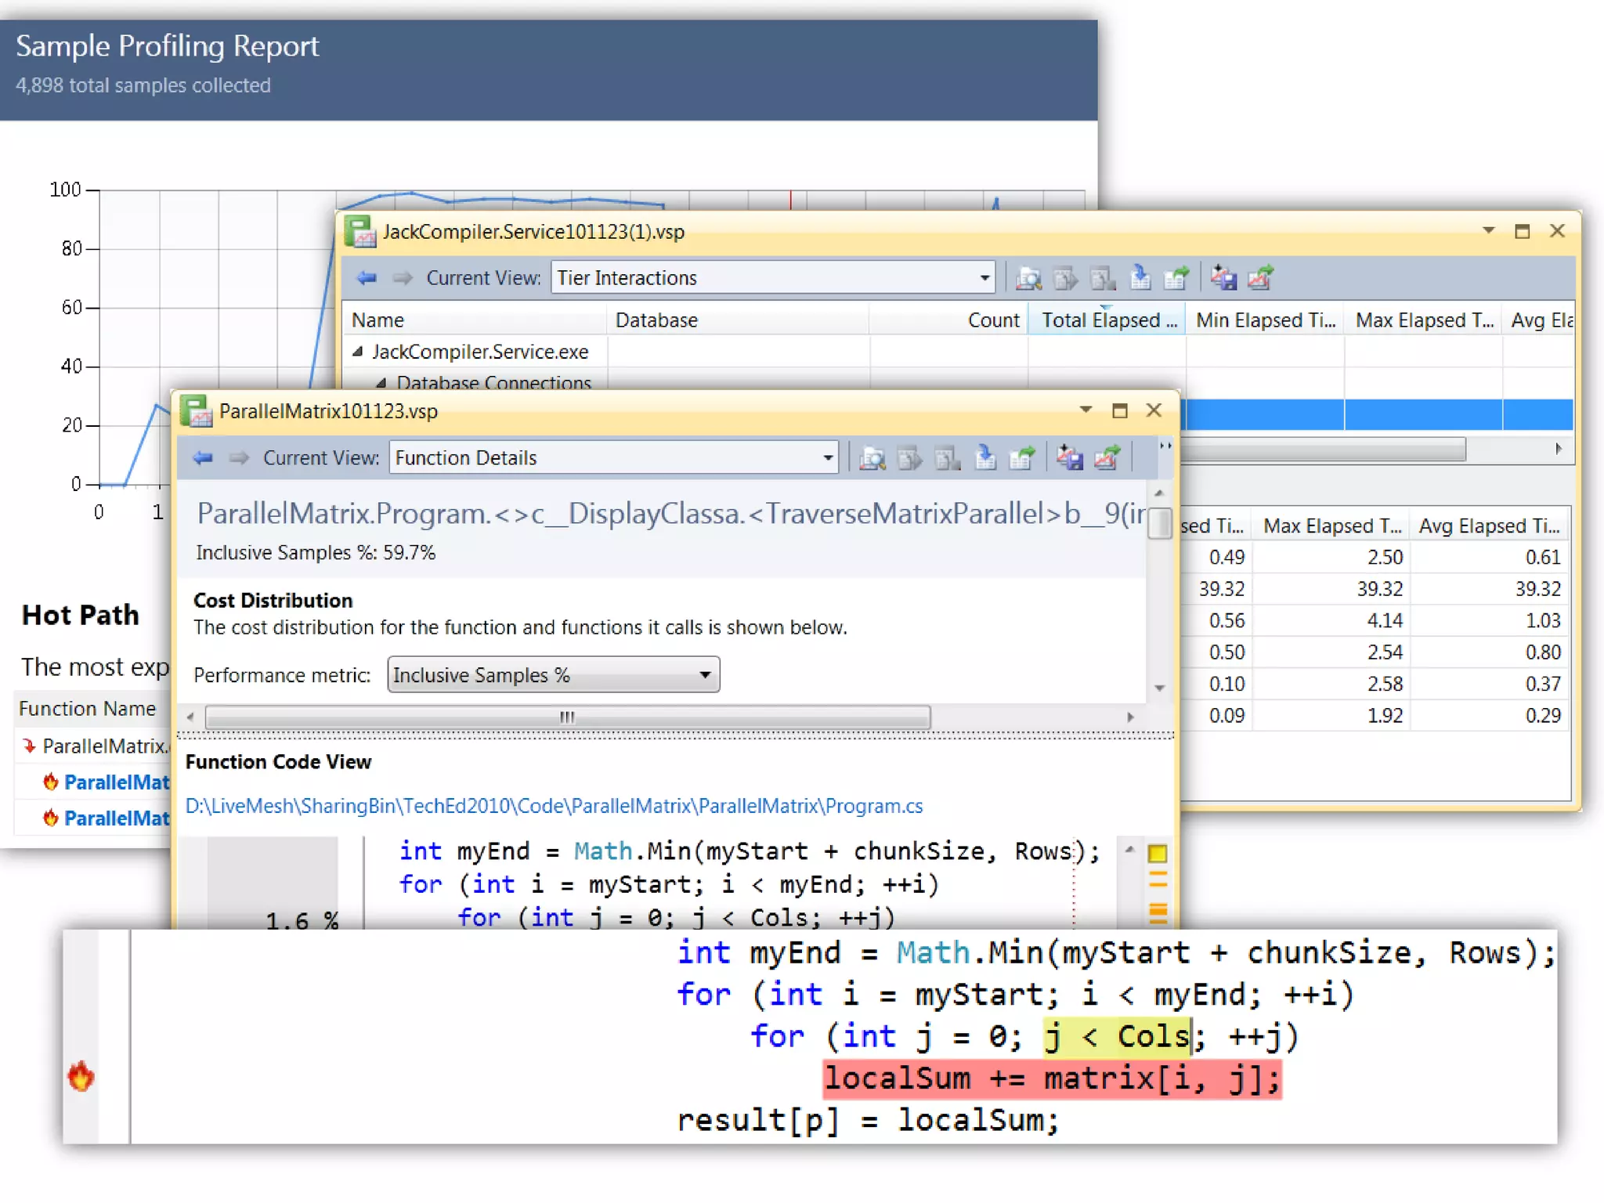Click the selected blue row in Tier Interactions
1604x1203 pixels.
1378,414
